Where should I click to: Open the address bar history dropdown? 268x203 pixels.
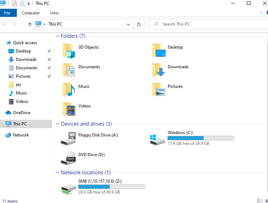pyautogui.click(x=128, y=25)
